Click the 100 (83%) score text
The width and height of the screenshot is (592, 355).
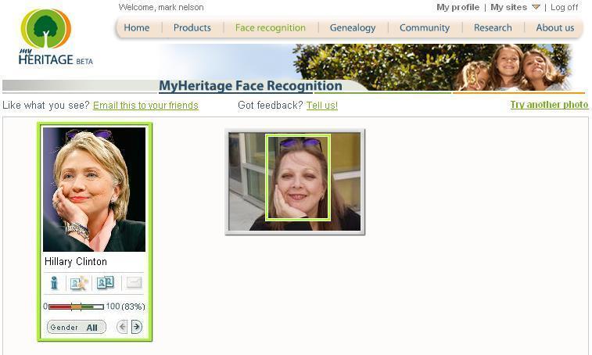(125, 307)
